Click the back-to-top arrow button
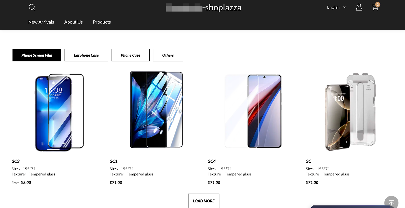This screenshot has height=208, width=405. (391, 202)
